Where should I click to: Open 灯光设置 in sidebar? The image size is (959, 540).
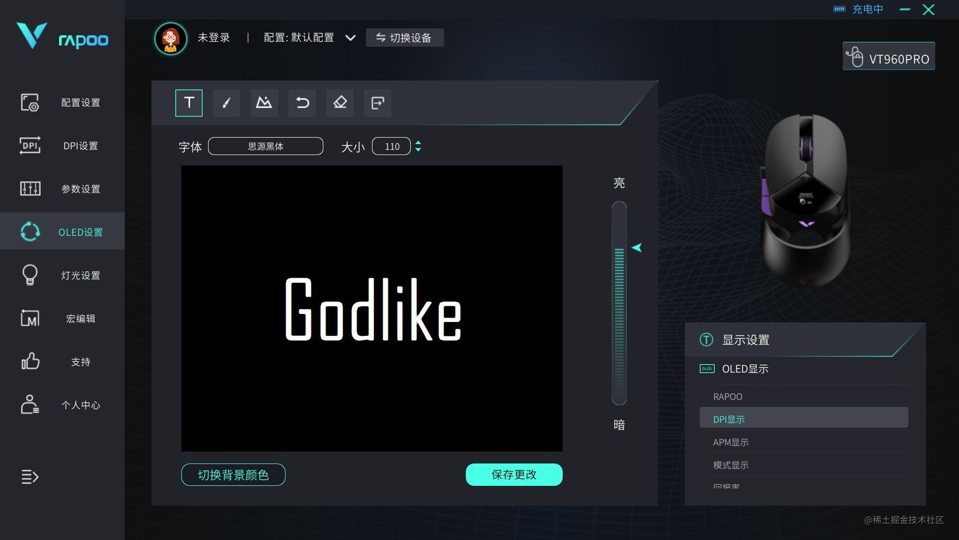tap(62, 275)
